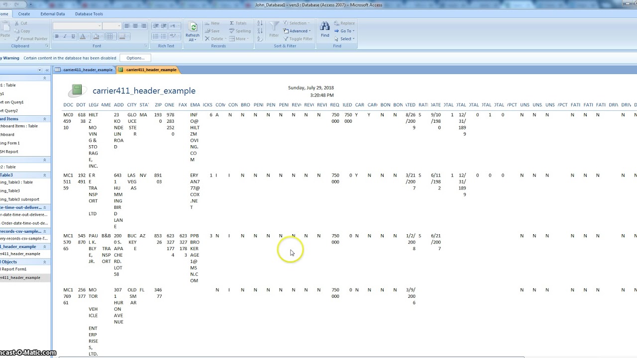This screenshot has height=358, width=637.
Task: Open the Database Tools ribbon tab
Action: (89, 14)
